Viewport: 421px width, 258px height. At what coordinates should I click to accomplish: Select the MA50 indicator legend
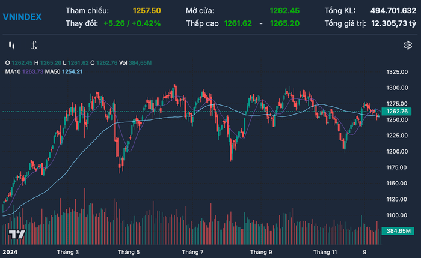[x=64, y=71]
